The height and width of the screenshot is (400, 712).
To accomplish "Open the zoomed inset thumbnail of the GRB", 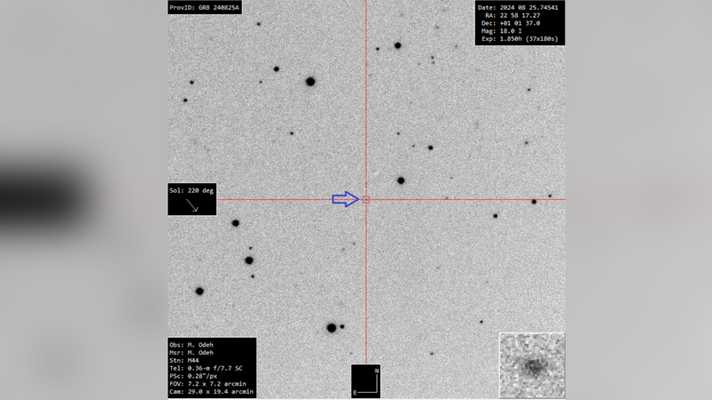I will [x=532, y=364].
